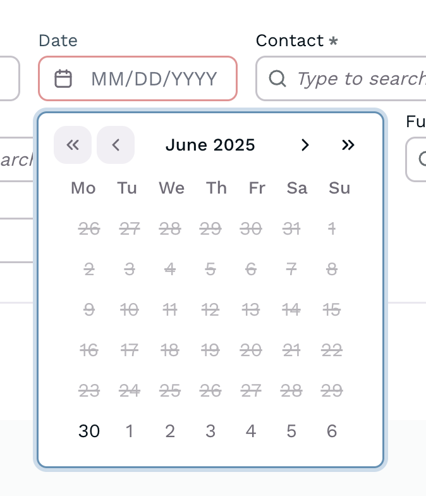Jump to next year with double-right arrow

coord(348,145)
